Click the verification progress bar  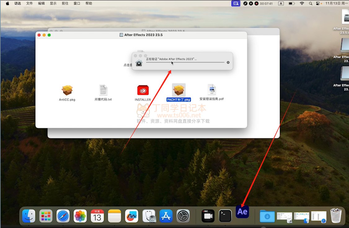tap(185, 63)
